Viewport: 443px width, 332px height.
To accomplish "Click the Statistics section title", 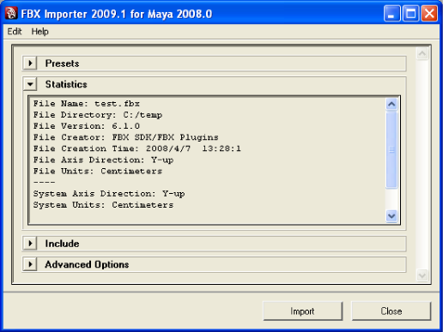I will [x=66, y=84].
